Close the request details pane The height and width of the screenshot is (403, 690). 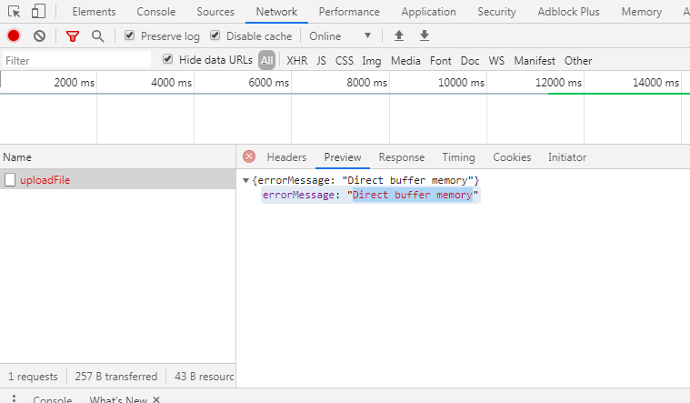pos(248,157)
